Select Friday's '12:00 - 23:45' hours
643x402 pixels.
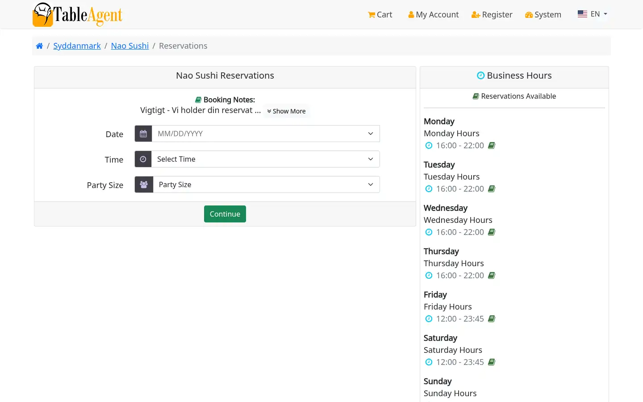coord(460,319)
